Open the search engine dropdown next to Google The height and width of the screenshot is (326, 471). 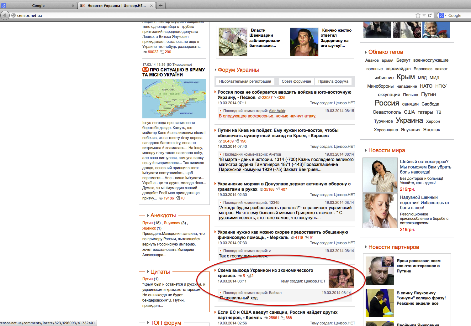[x=442, y=15]
